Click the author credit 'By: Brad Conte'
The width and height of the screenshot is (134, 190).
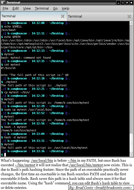click(x=81, y=188)
